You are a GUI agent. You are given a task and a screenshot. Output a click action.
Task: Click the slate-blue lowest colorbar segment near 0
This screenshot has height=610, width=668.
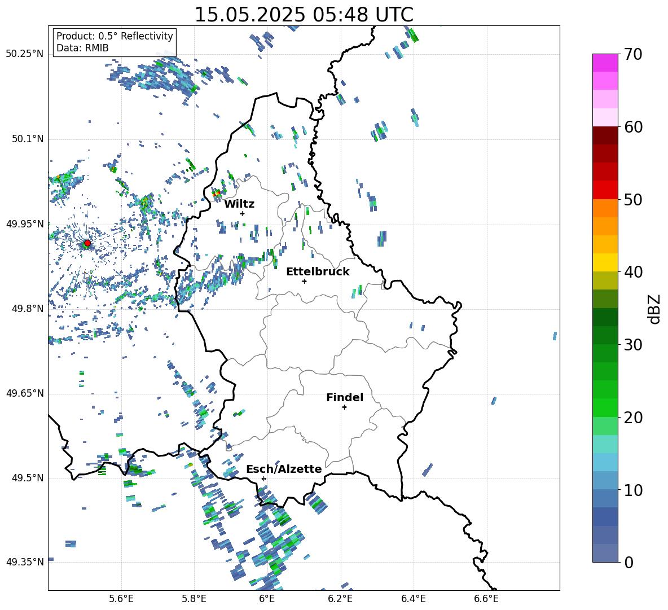(605, 553)
